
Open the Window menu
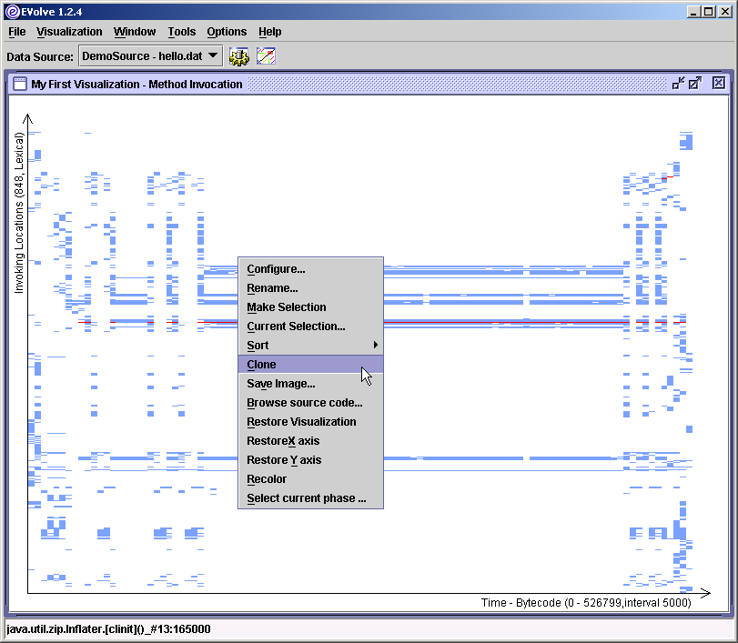pyautogui.click(x=135, y=32)
